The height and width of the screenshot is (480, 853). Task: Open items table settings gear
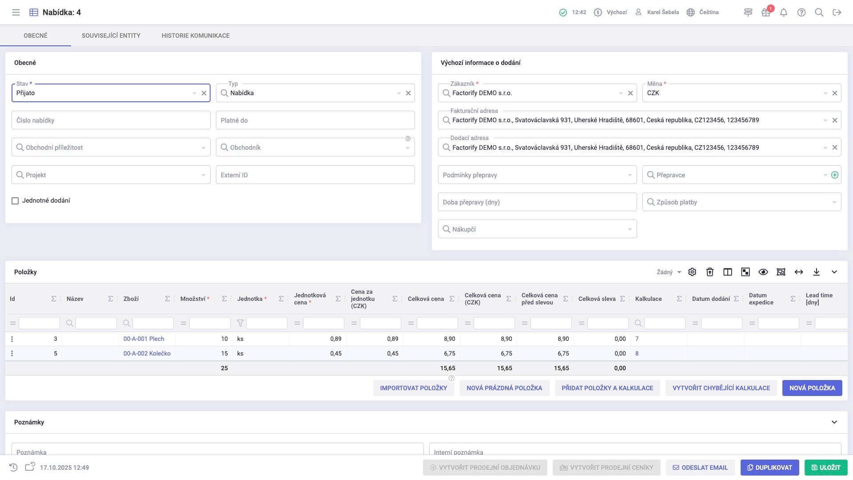[x=692, y=272]
